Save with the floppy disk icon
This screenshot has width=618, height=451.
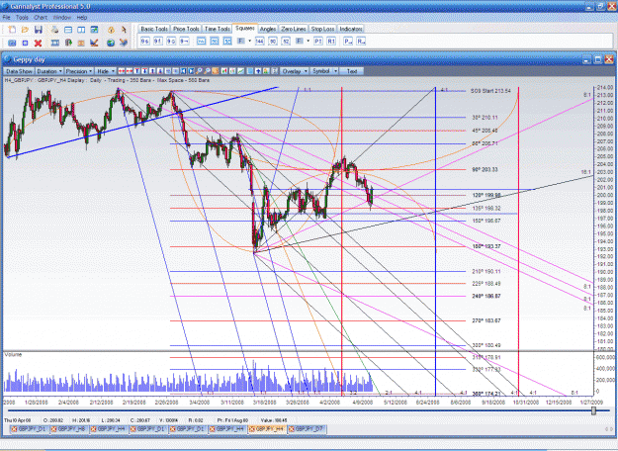[39, 30]
